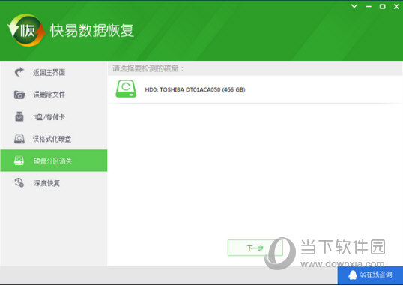The image size is (403, 286).
Task: Click the 误格式化硬盘 disk icon
Action: tap(19, 139)
